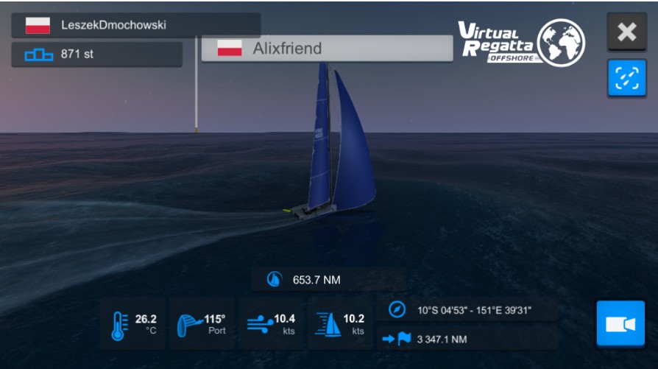Select the Alixfriend boat name label
Screen dimensions: 658x369
point(287,49)
